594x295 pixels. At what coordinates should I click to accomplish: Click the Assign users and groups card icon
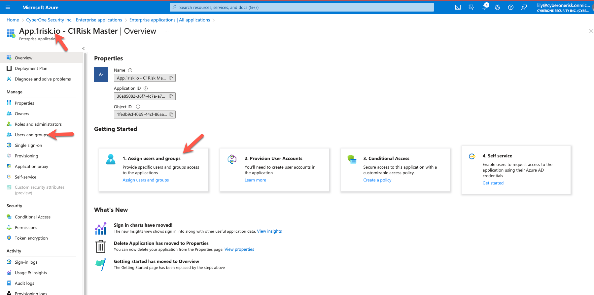click(111, 159)
